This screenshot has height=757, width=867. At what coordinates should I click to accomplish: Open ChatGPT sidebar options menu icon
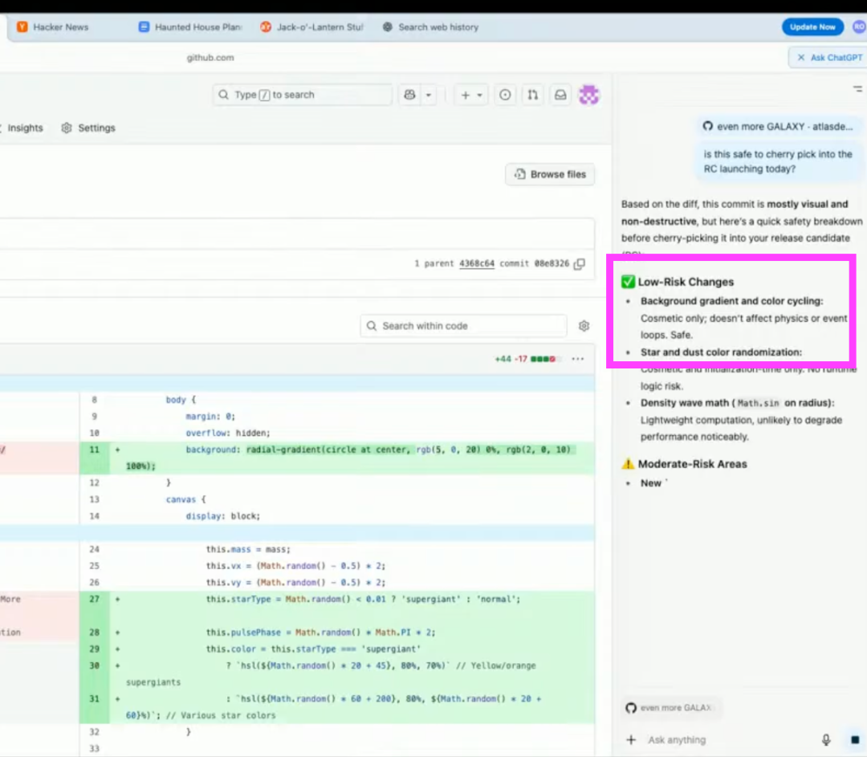coord(857,88)
